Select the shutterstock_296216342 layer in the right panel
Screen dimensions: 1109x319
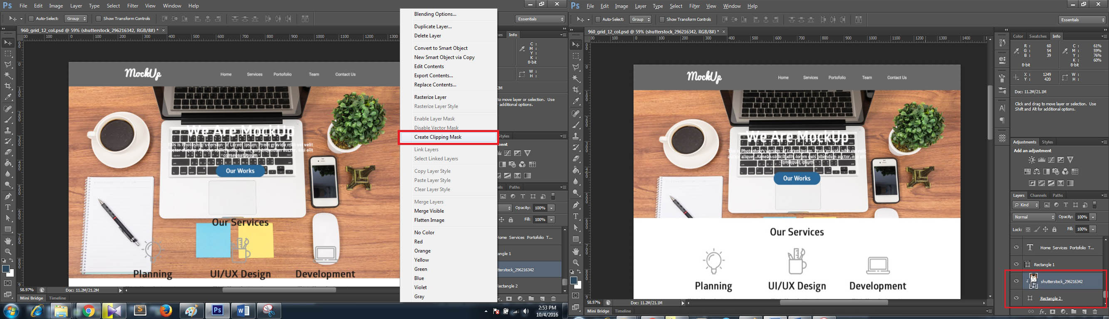[x=1061, y=281]
